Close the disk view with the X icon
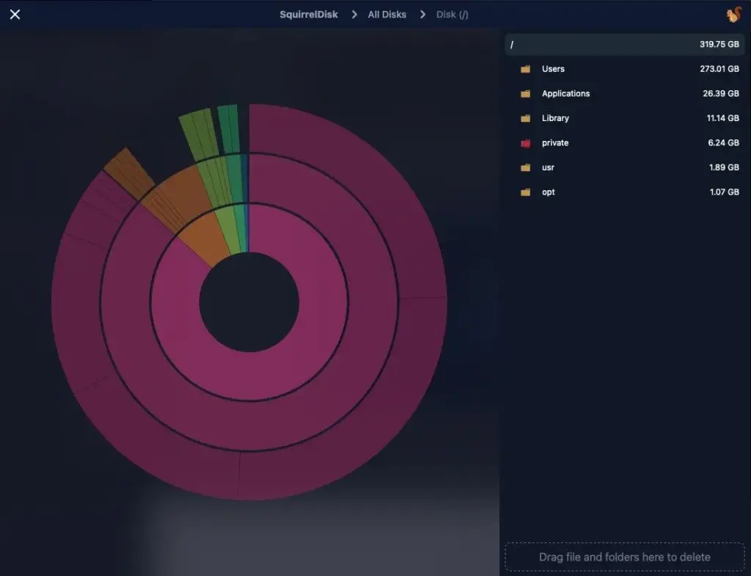Viewport: 751px width, 576px height. coord(15,15)
